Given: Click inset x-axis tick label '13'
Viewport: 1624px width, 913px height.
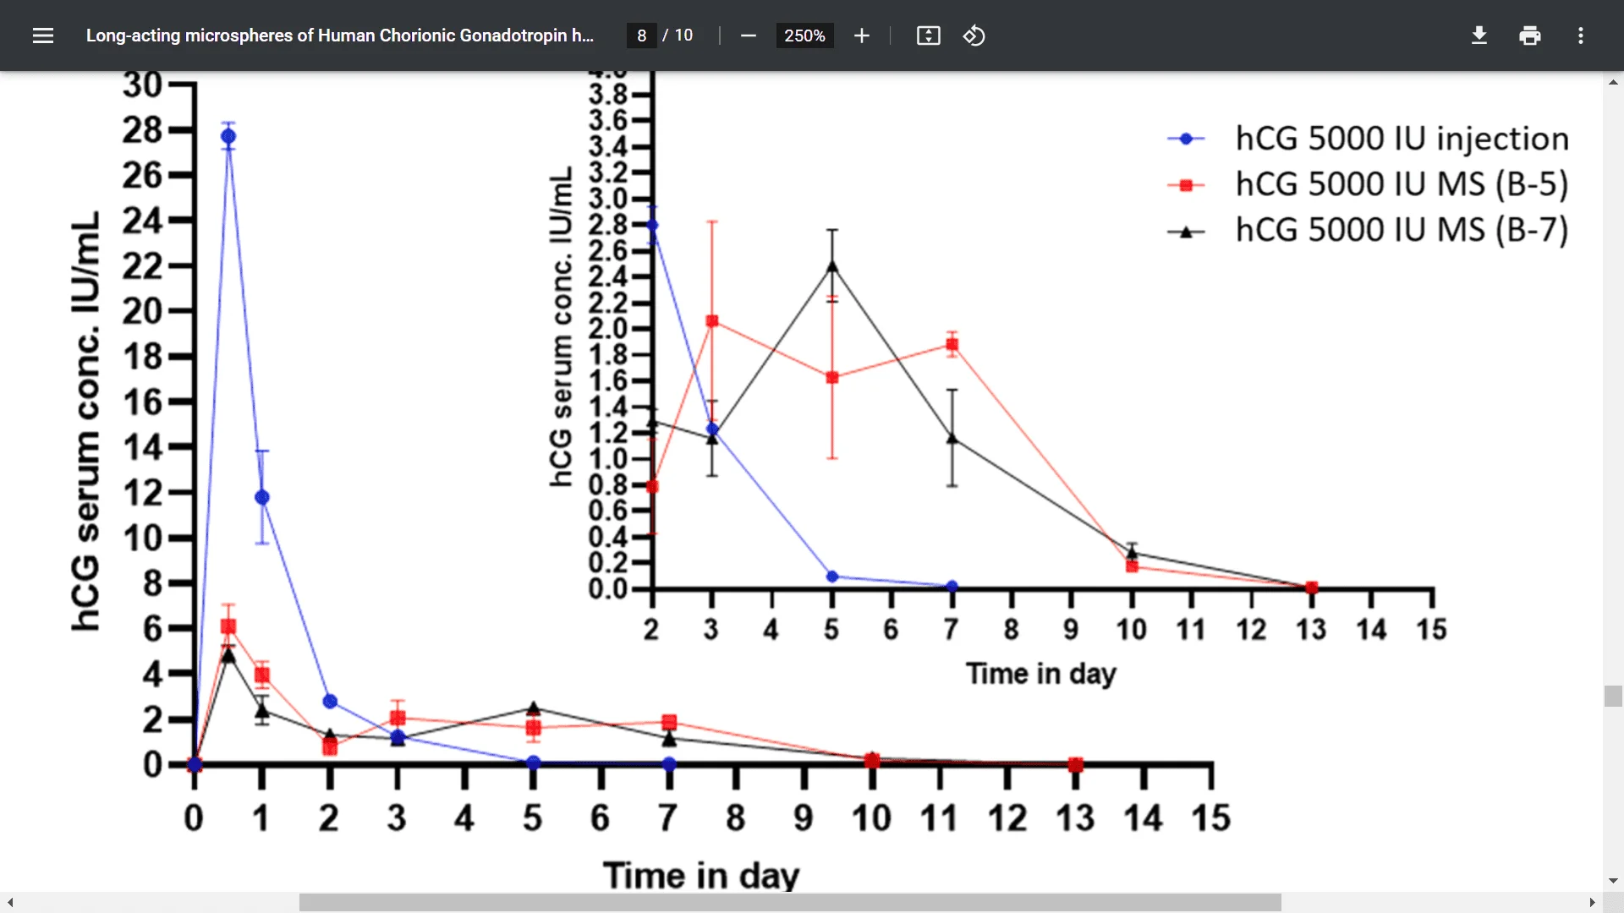Looking at the screenshot, I should (x=1312, y=630).
